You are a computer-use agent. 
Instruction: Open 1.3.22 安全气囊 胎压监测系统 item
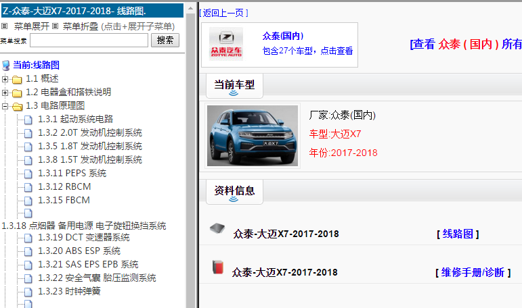coord(97,278)
